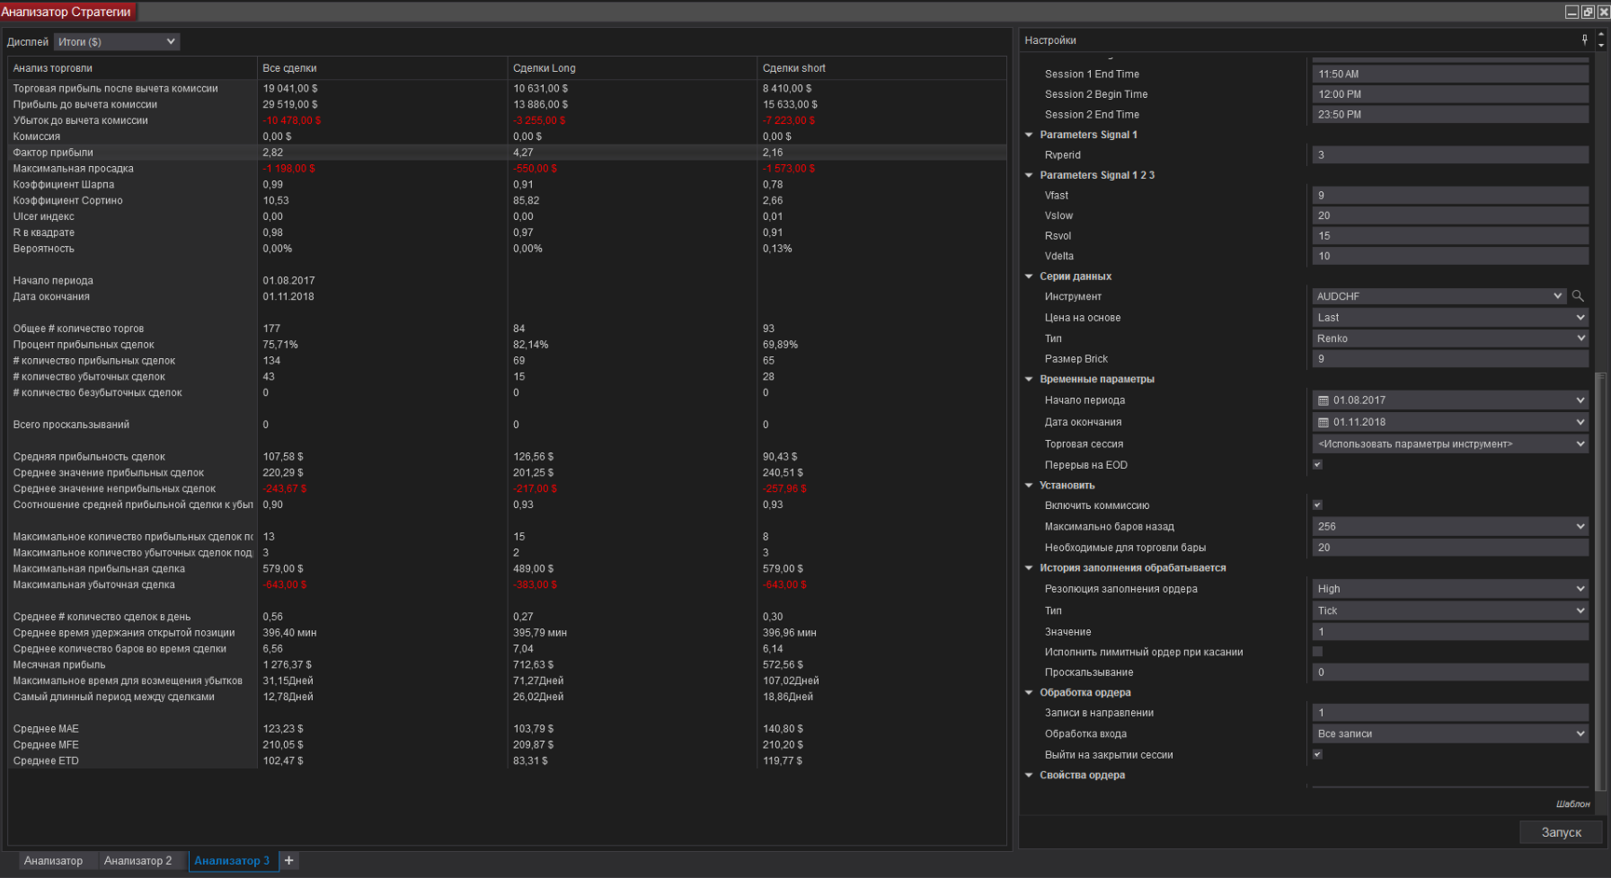Select the Процент прибыльных сделок row
This screenshot has width=1611, height=878.
click(508, 345)
